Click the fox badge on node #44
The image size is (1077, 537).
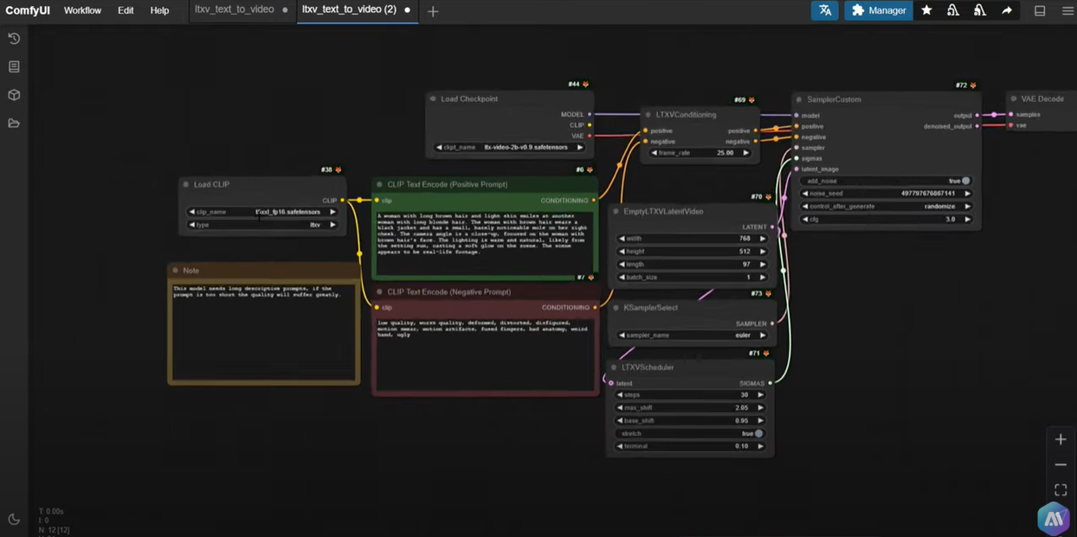586,85
